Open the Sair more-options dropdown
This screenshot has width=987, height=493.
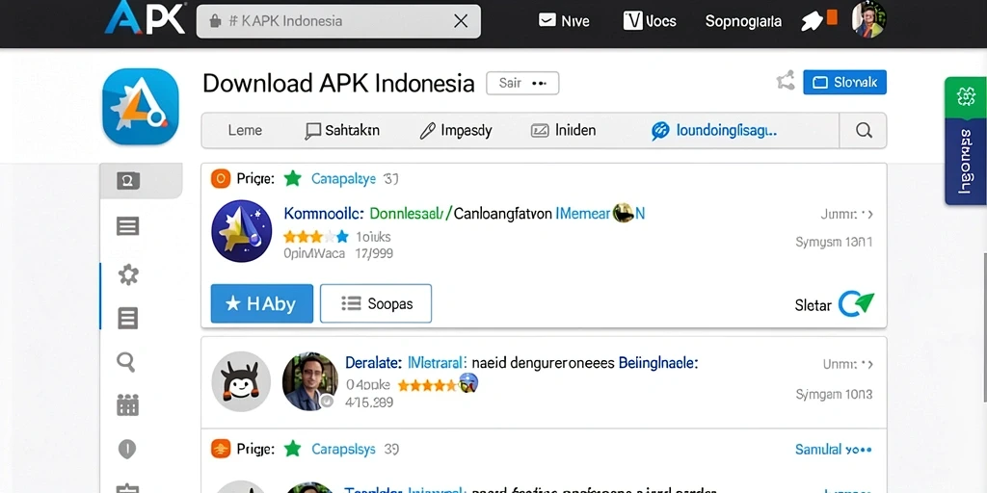[522, 83]
